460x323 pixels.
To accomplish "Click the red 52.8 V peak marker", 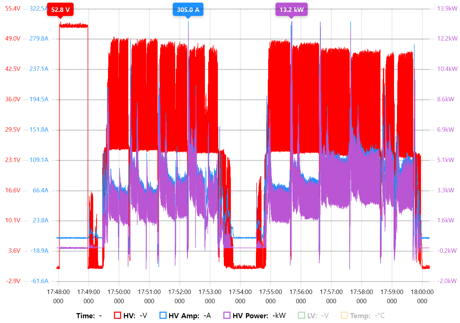I will (60, 10).
